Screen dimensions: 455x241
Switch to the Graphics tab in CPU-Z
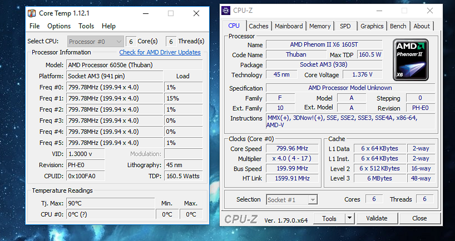point(372,26)
